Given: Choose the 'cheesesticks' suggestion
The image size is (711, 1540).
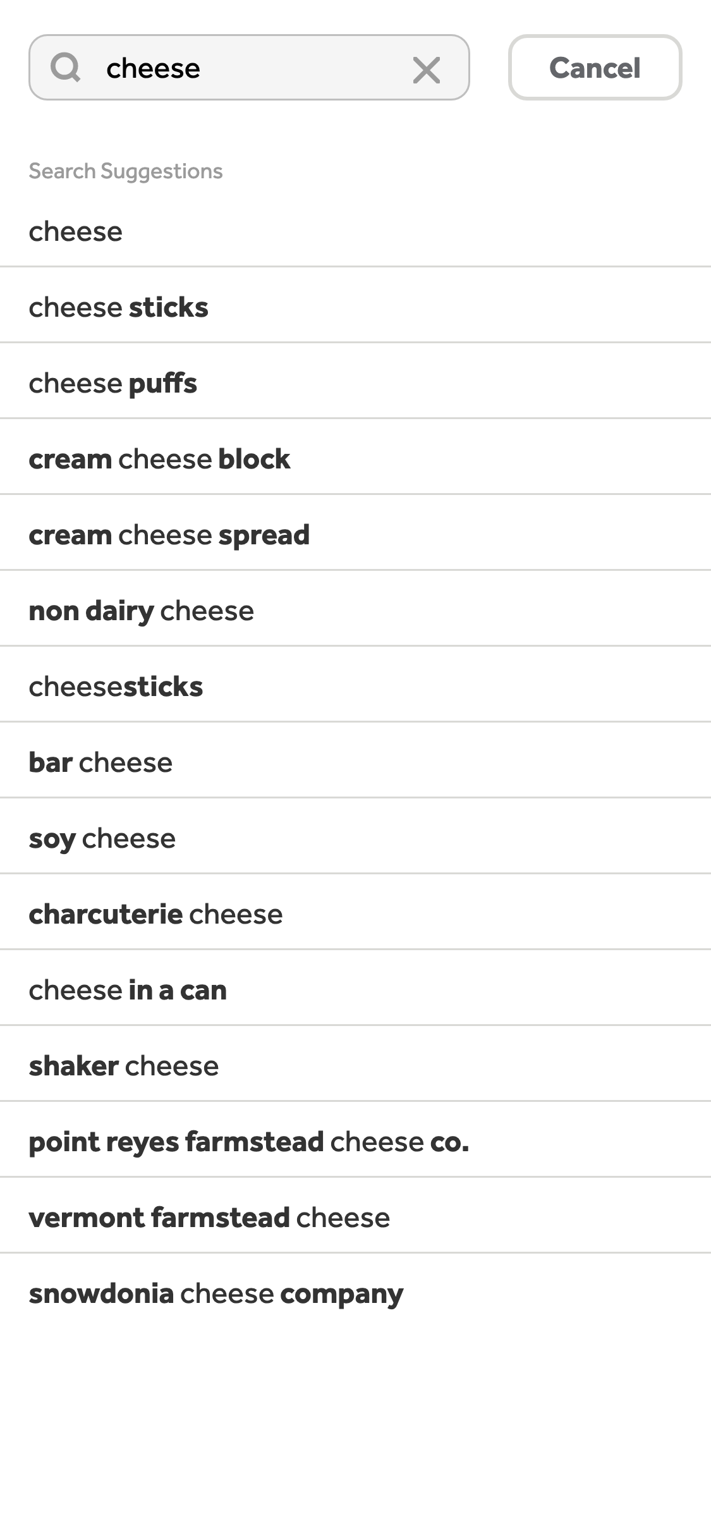Looking at the screenshot, I should (x=355, y=685).
